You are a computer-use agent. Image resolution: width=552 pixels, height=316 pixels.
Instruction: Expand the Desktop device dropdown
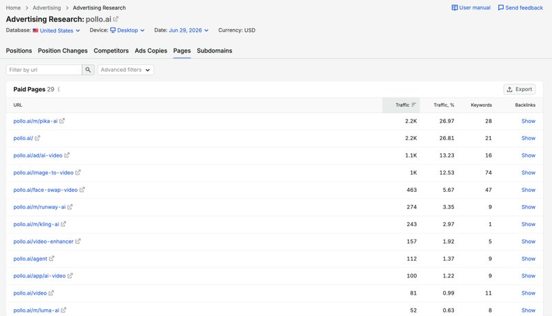click(128, 30)
